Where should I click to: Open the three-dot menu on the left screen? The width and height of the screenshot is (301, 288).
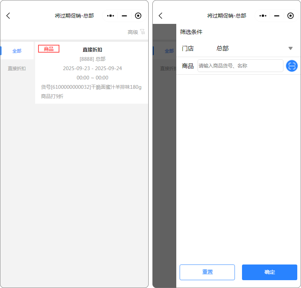coord(110,16)
